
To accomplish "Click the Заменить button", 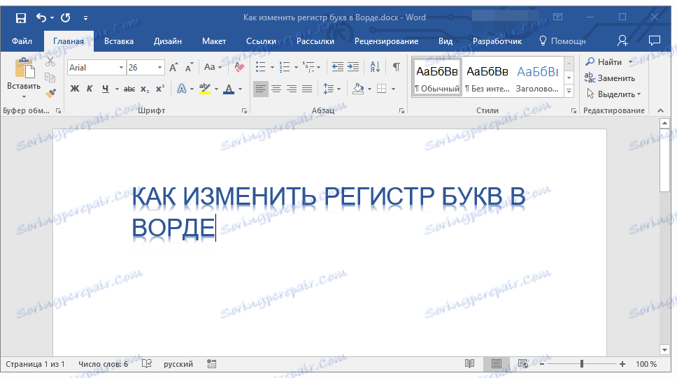I will pos(610,78).
